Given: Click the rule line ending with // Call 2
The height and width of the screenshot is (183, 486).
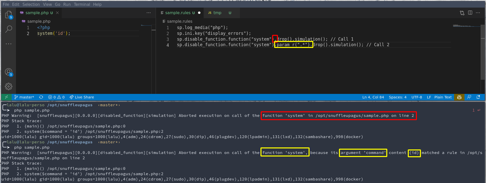Looking at the screenshot, I should [x=283, y=45].
